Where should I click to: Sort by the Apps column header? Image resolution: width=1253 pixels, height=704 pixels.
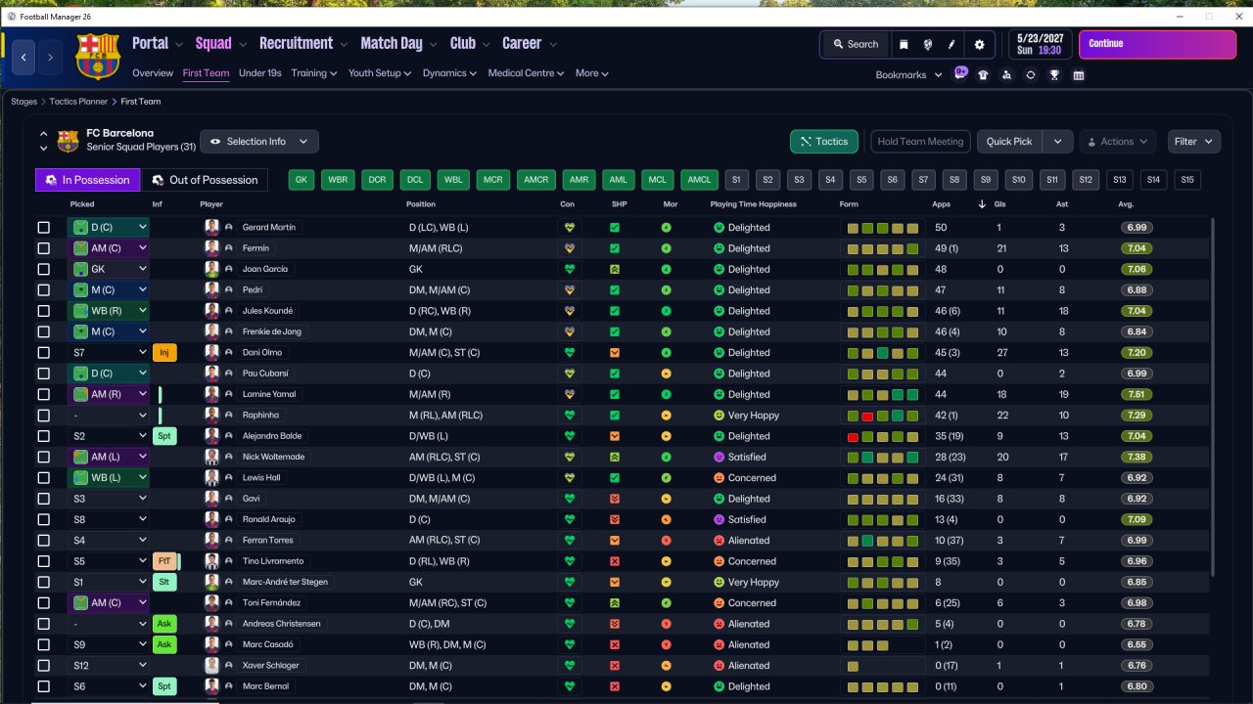point(944,204)
